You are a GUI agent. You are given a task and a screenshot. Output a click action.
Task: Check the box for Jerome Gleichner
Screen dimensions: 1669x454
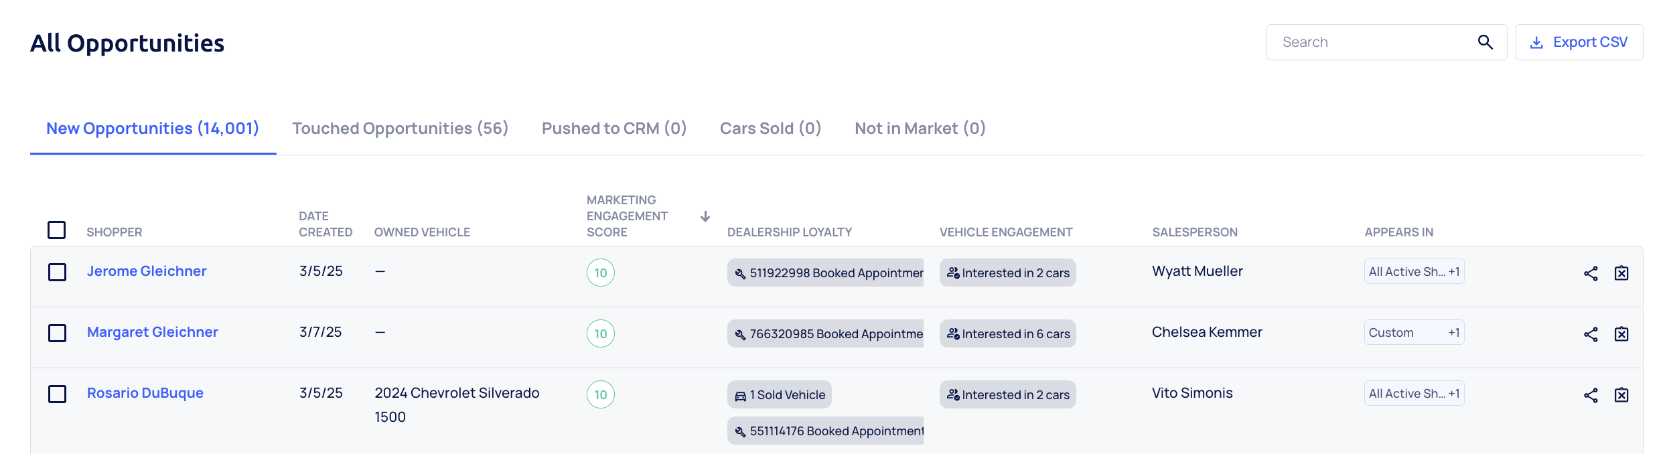[x=58, y=273]
